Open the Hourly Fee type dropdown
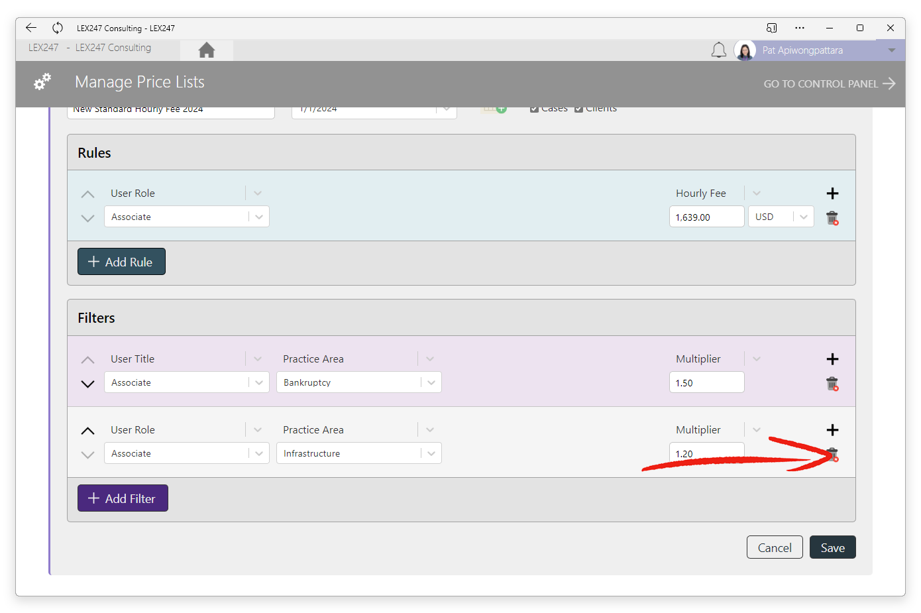The width and height of the screenshot is (921, 613). tap(719, 193)
